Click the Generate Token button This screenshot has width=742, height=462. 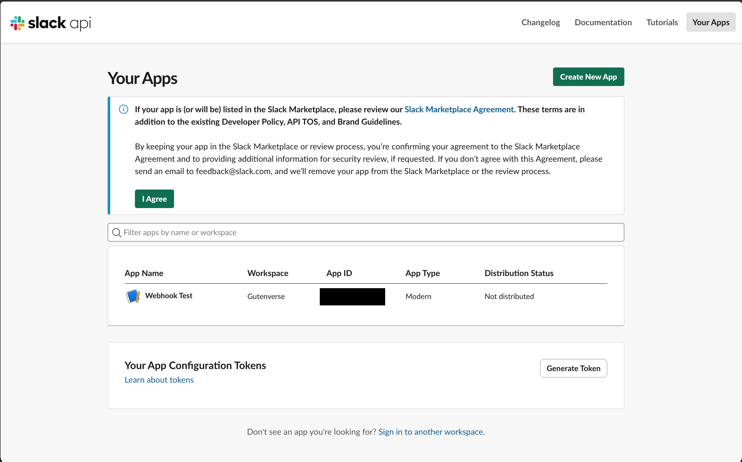click(573, 368)
